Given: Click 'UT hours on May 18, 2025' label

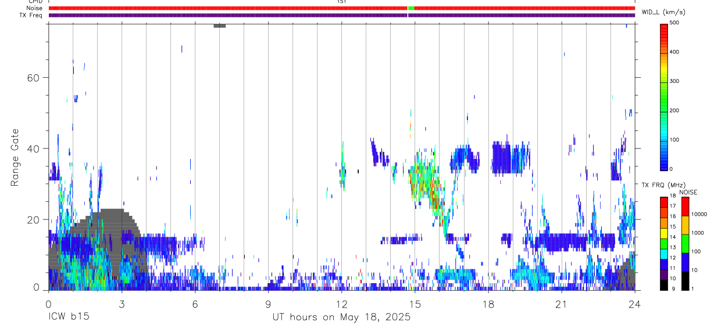Looking at the screenshot, I should [x=342, y=317].
